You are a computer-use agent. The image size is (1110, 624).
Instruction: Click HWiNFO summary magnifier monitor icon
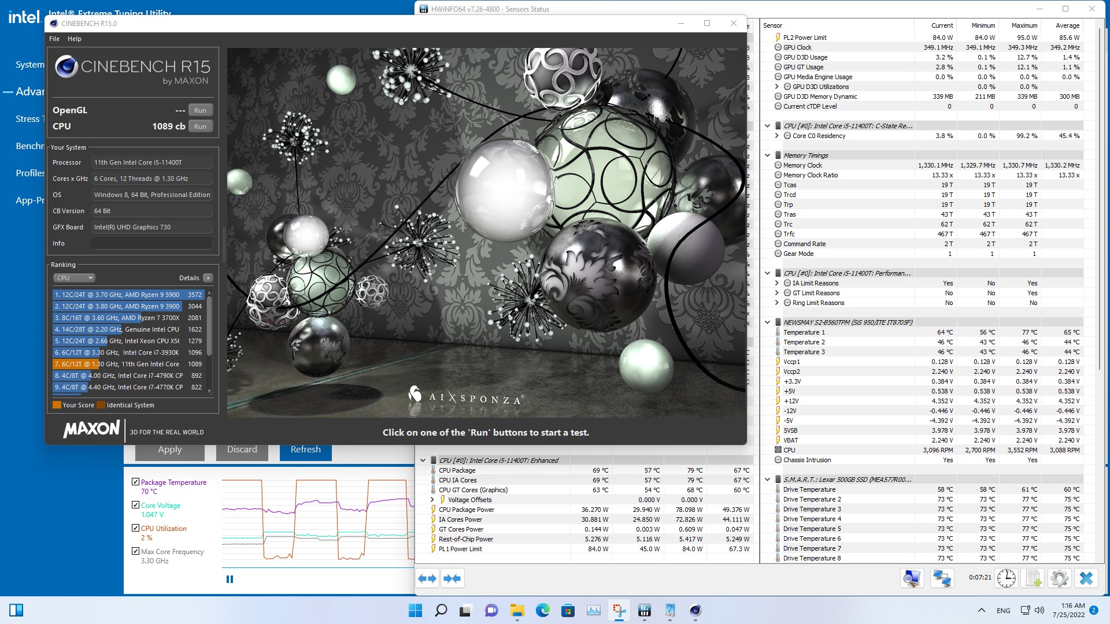pos(912,578)
